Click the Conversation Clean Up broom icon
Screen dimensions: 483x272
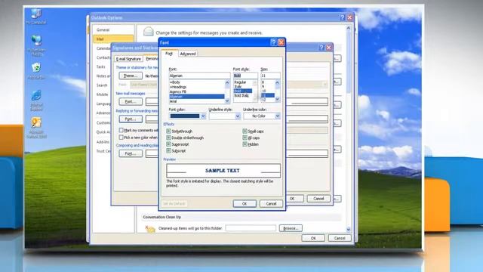(150, 228)
